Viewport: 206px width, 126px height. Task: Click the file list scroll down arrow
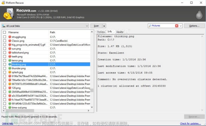click(x=92, y=107)
